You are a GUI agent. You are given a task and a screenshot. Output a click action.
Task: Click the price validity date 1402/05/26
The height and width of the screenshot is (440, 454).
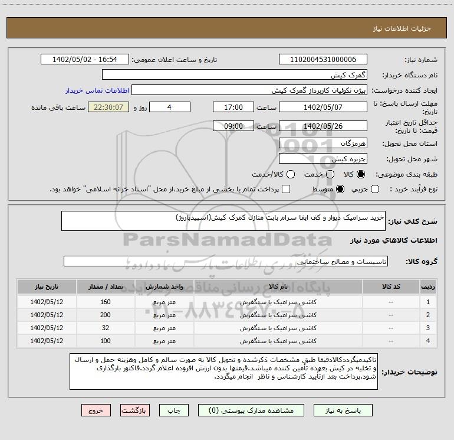tap(323, 126)
